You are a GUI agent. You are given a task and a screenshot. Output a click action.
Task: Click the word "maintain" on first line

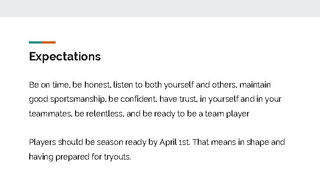[x=255, y=85]
